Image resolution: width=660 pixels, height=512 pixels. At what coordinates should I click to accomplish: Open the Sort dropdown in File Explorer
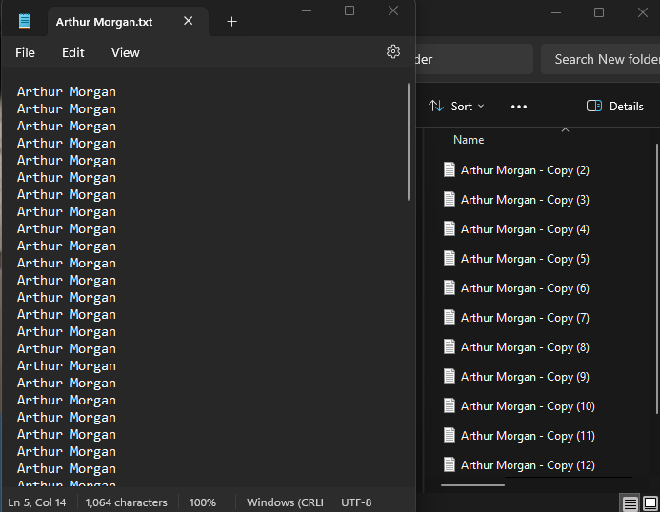click(456, 107)
